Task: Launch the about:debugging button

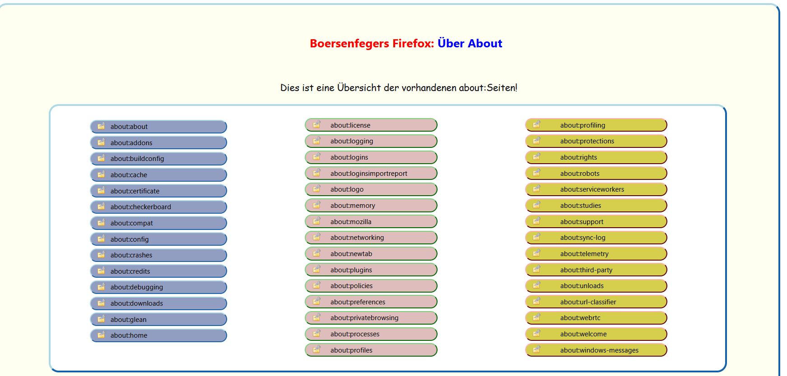Action: point(158,287)
